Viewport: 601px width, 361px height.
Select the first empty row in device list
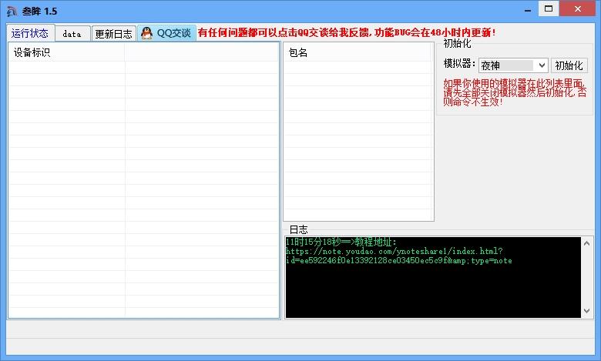click(143, 68)
